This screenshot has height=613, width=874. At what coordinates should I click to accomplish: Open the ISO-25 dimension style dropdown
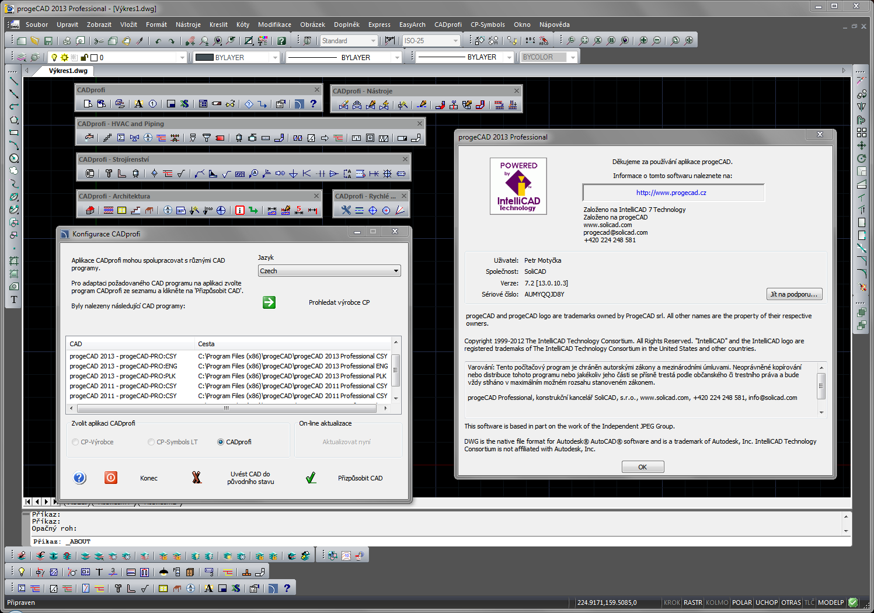431,41
